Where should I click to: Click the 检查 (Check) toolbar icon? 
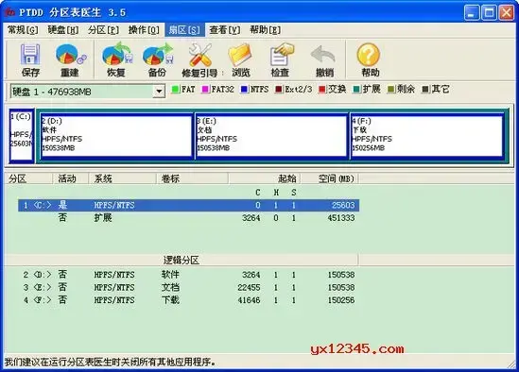(281, 60)
